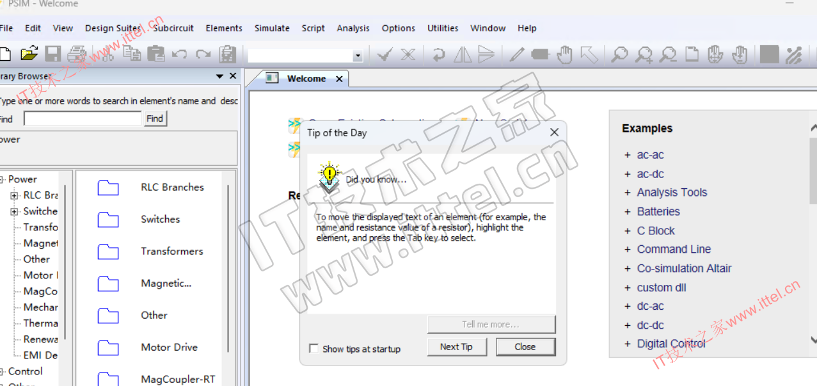
Task: Click the rotate element icon
Action: [439, 55]
